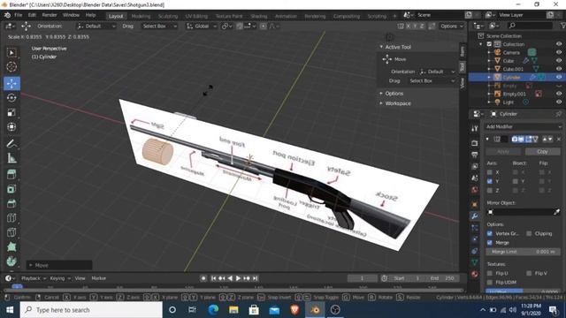Select the Scale tool

tap(11, 112)
